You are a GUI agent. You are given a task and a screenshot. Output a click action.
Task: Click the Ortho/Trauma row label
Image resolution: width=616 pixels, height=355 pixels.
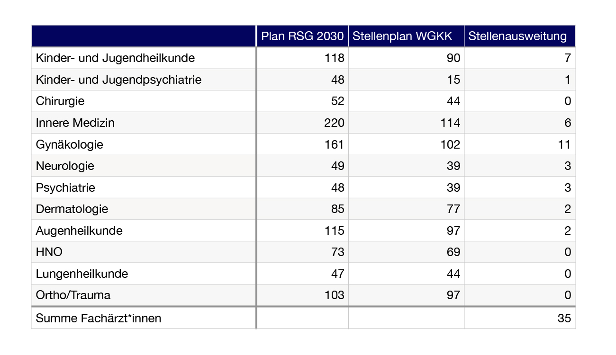(x=73, y=295)
